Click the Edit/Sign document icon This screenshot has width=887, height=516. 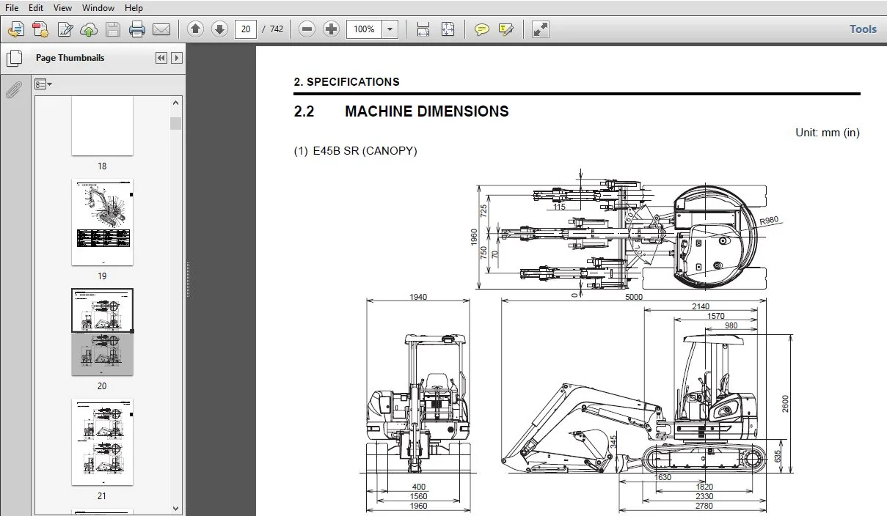click(65, 29)
